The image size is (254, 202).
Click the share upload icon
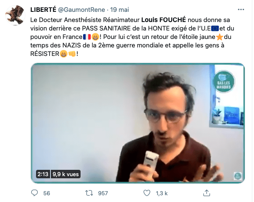coord(207,193)
